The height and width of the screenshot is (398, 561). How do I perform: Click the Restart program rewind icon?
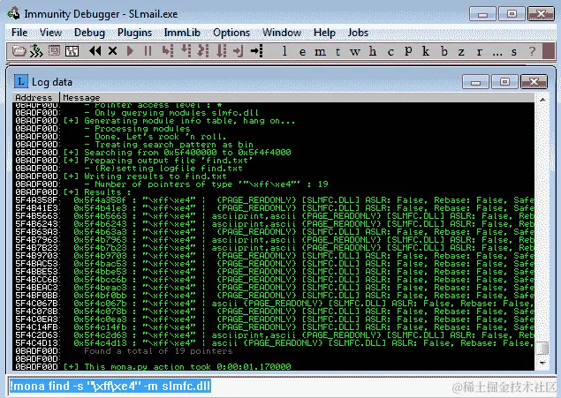click(x=95, y=51)
